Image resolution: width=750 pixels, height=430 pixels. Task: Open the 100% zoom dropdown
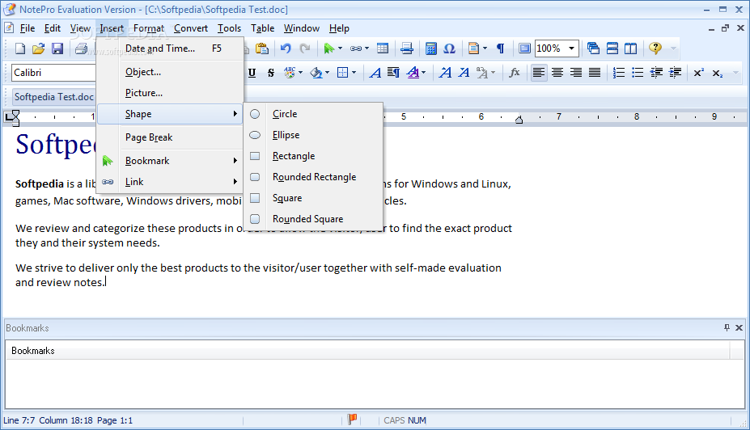(571, 48)
